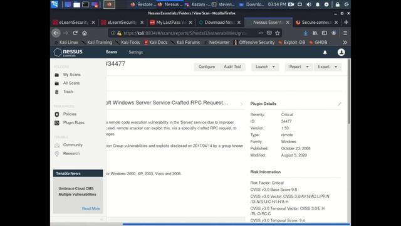Screen dimensions: 401x226
Task: Reload the current page
Action: pyautogui.click(x=75, y=33)
